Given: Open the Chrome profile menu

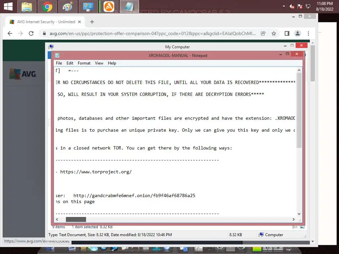Looking at the screenshot, I should click(x=298, y=33).
